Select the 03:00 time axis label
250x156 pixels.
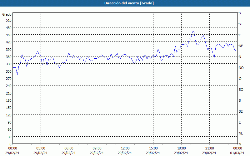(x=41, y=149)
